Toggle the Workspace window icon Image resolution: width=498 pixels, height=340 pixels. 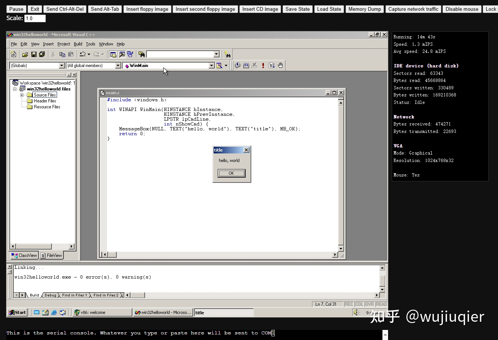(113, 54)
